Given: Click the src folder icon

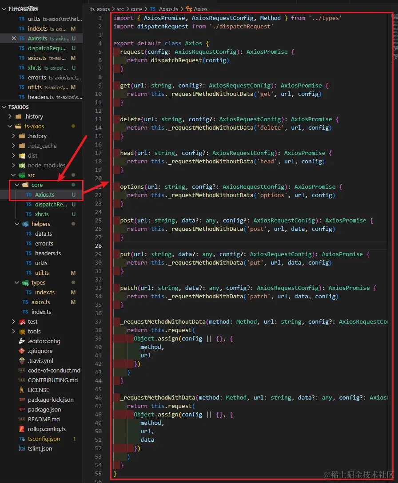Looking at the screenshot, I should [x=22, y=175].
